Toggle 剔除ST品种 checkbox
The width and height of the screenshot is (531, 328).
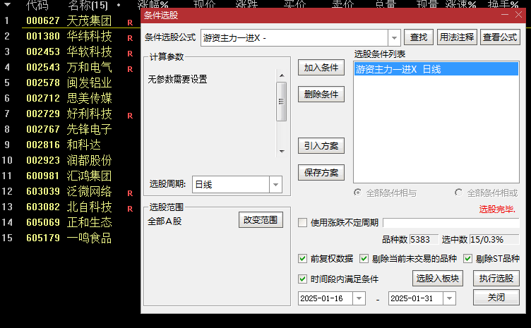(467, 259)
